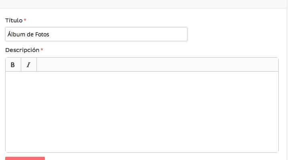Toggle italic formatting in the editor
The width and height of the screenshot is (288, 160).
(x=28, y=65)
